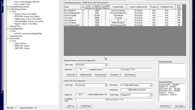195x110 pixels.
Task: Open the Shipyard Complex Activity Task Type dropdown
Action: pyautogui.click(x=106, y=65)
